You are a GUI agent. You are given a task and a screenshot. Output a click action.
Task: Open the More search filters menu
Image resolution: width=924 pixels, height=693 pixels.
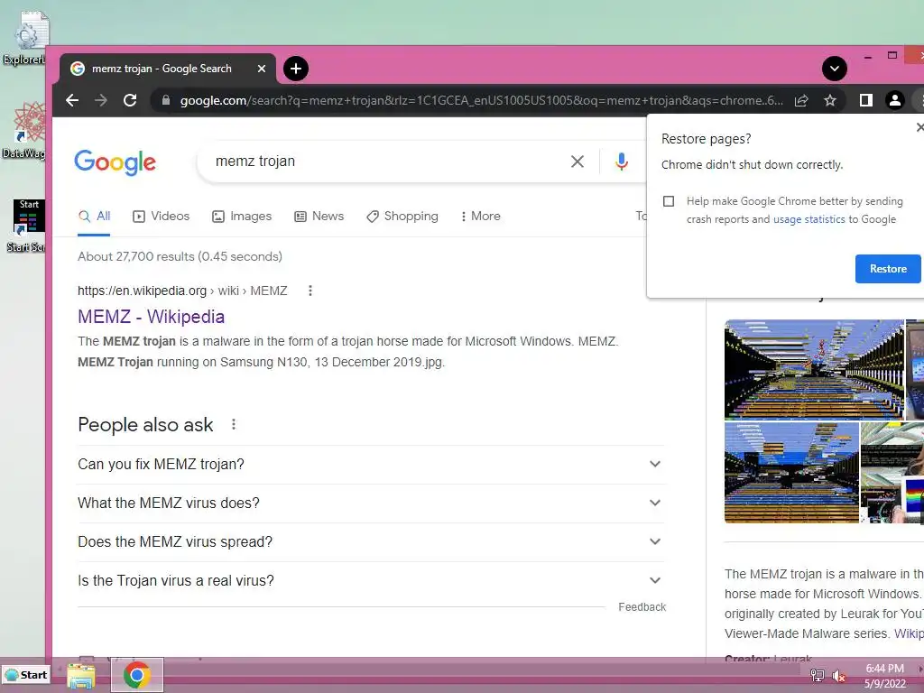click(481, 217)
